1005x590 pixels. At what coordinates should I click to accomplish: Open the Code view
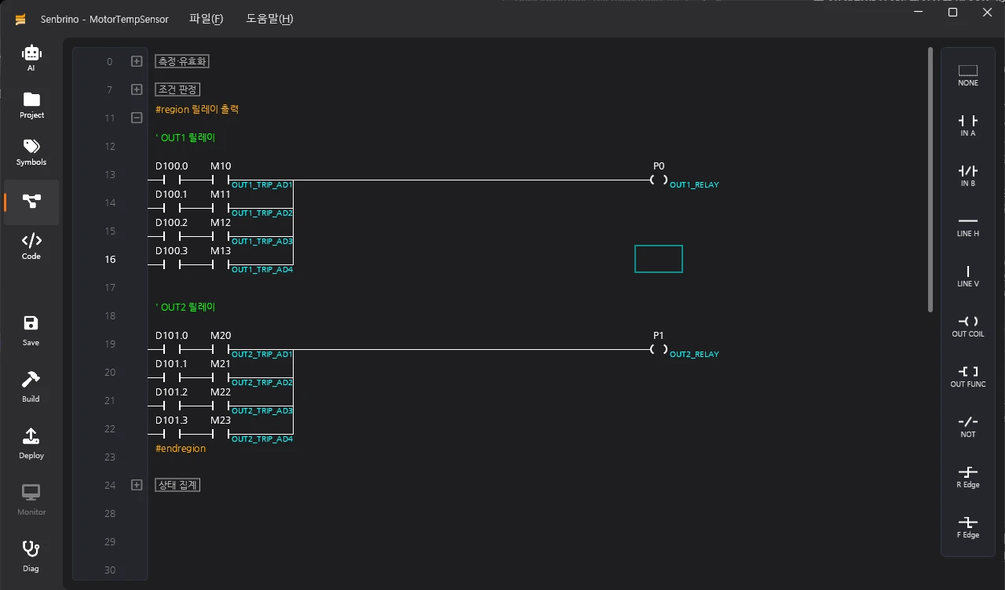click(31, 246)
